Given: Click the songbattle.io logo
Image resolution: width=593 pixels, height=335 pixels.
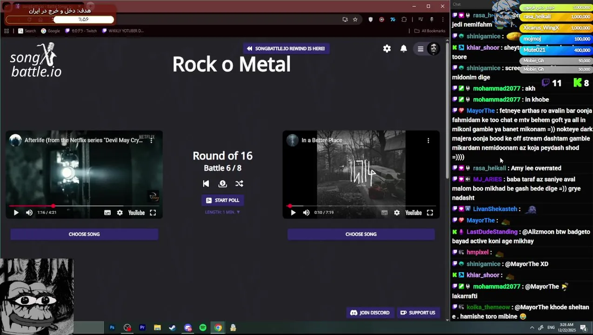Looking at the screenshot, I should pos(36,60).
